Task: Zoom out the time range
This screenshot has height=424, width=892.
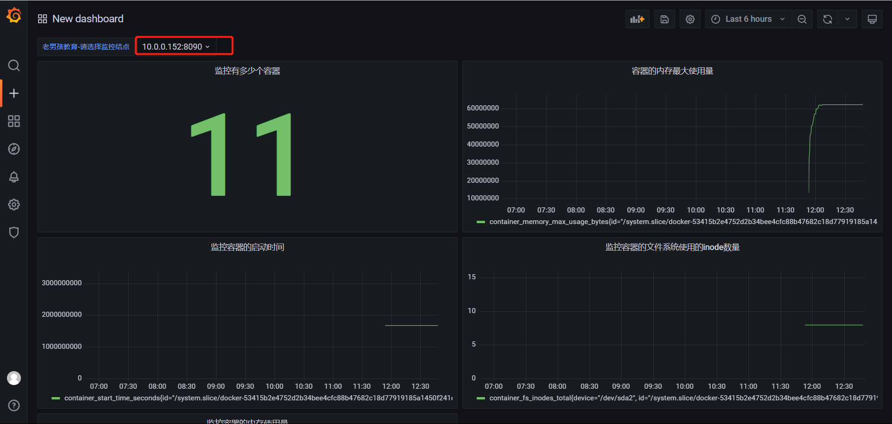Action: point(802,19)
